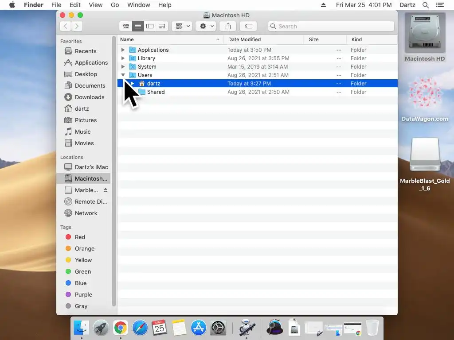Open the Window menu
The height and width of the screenshot is (340, 454).
(x=139, y=5)
